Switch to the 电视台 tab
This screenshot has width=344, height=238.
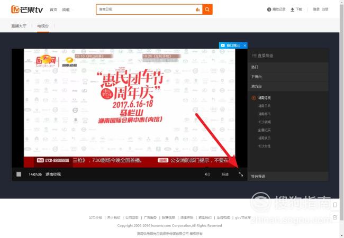click(43, 26)
